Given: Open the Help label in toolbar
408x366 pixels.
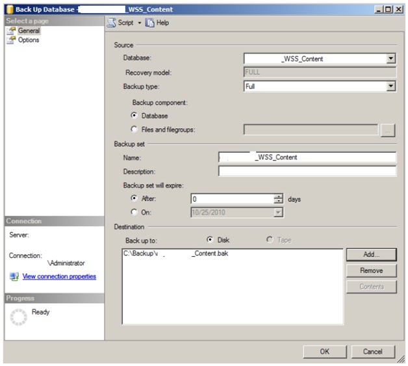Looking at the screenshot, I should click(162, 23).
